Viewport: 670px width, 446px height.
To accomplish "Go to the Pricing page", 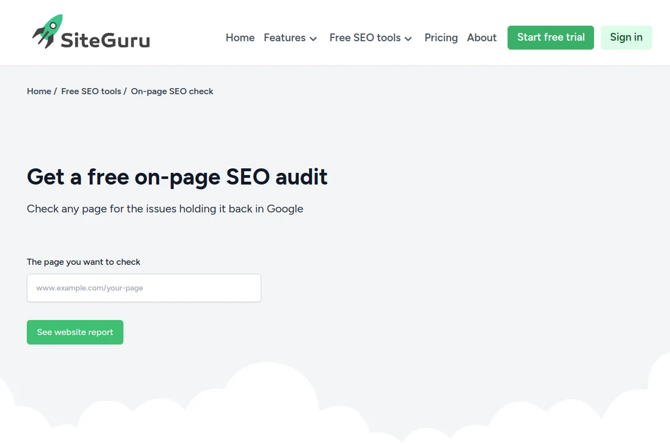I will pos(441,37).
